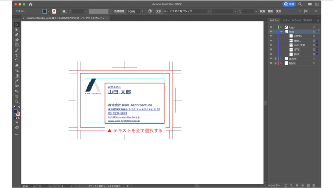Open the font family dropdown
The height and width of the screenshot is (188, 333).
point(209,11)
